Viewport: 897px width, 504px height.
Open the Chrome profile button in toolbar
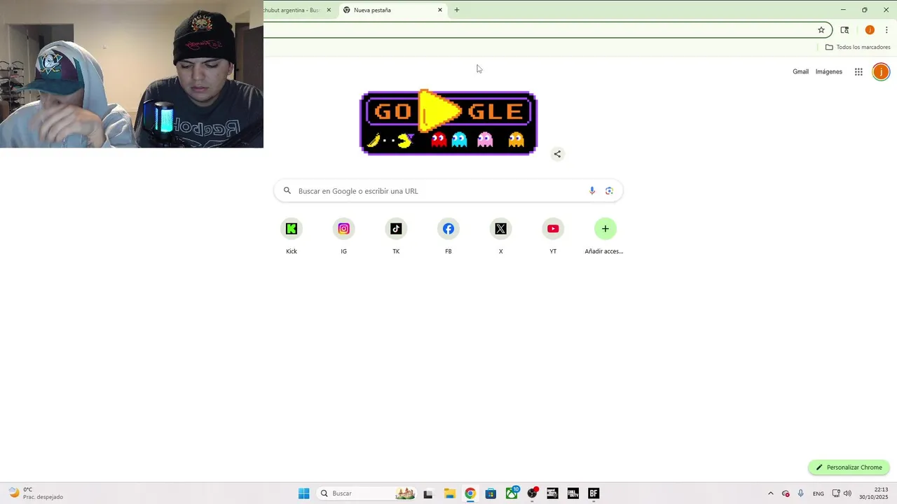click(x=870, y=30)
